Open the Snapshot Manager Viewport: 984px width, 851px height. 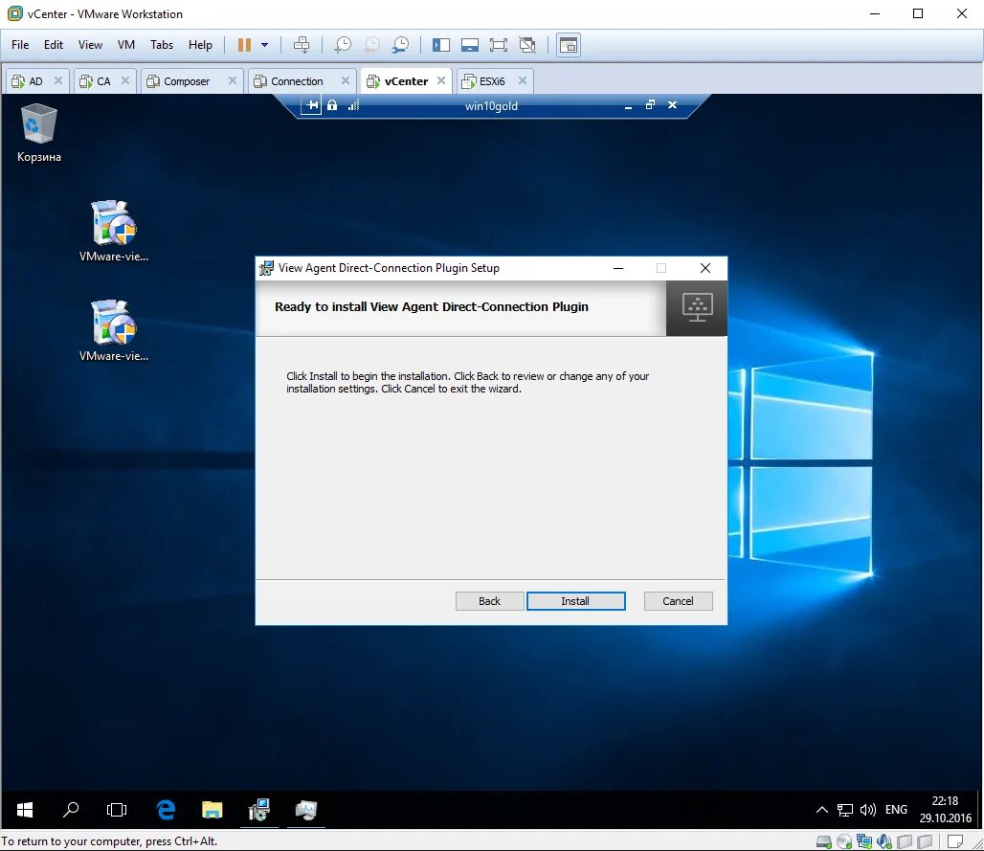click(x=401, y=44)
